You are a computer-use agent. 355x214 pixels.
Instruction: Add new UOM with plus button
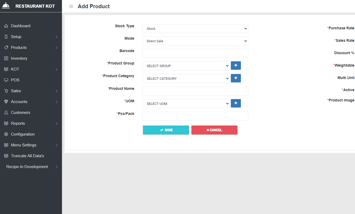pos(236,103)
